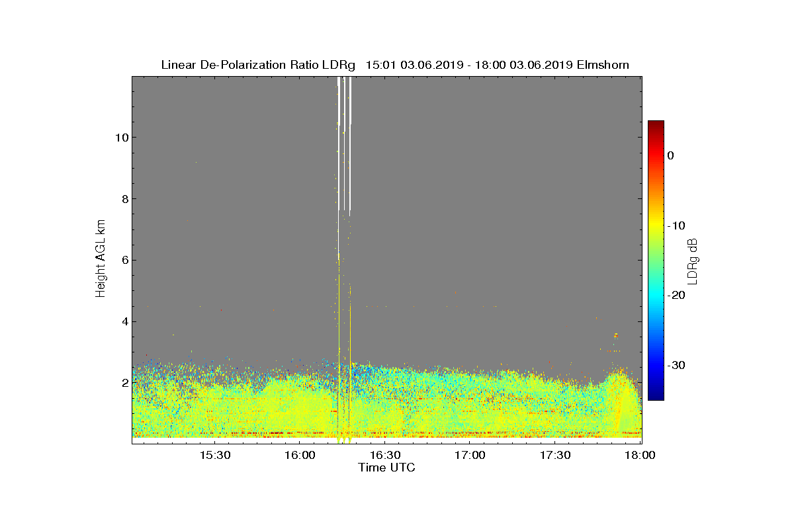794x529 pixels.
Task: Select the 15:30 time tick label
Action: [214, 456]
